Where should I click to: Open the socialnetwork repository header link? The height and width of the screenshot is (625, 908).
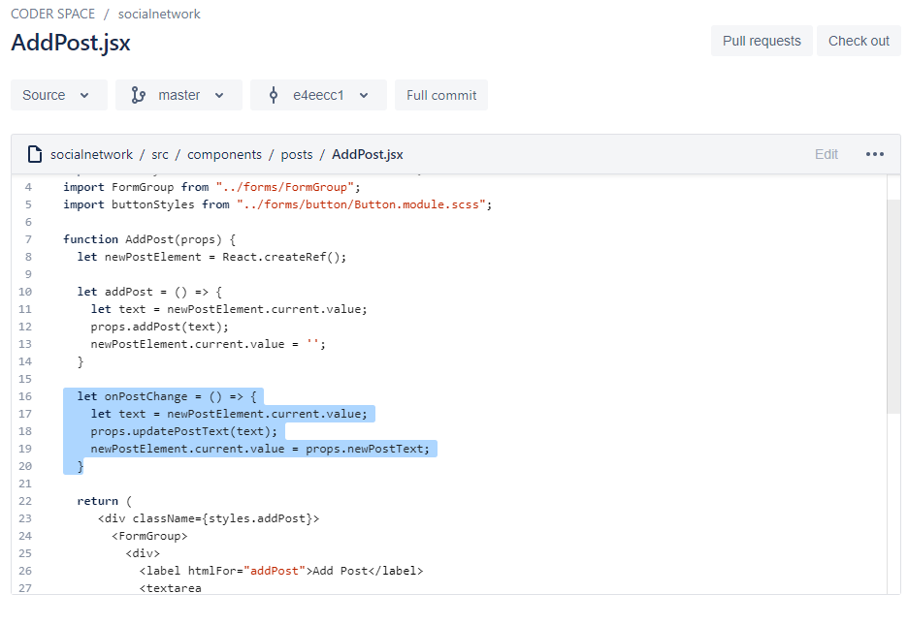[159, 15]
